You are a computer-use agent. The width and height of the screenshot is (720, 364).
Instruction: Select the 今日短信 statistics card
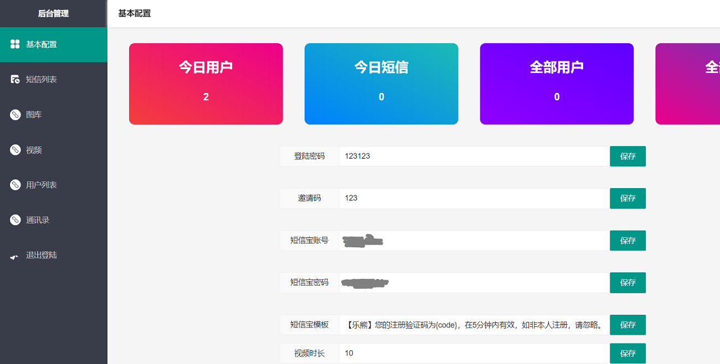[381, 84]
